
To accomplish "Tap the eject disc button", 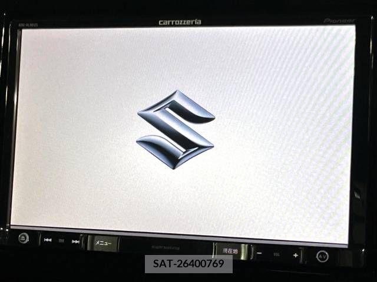I will (24, 238).
